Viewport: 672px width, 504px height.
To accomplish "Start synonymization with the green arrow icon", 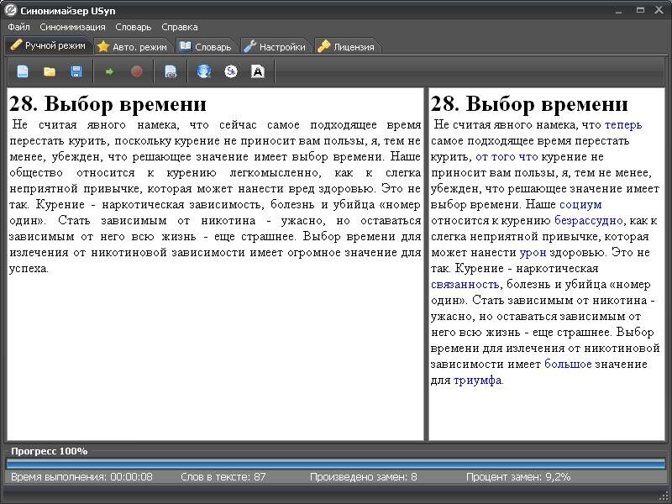I will [109, 71].
